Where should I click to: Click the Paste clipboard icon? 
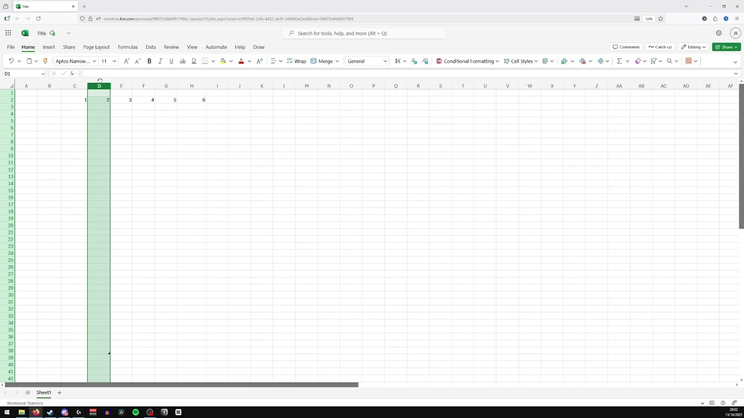[29, 61]
